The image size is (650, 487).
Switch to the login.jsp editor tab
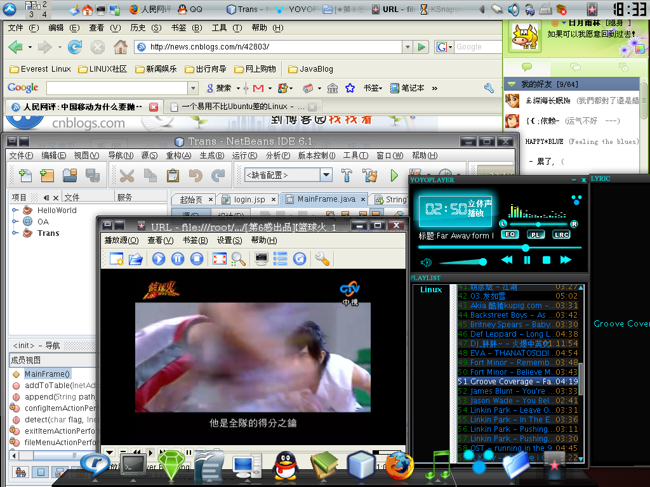[249, 200]
